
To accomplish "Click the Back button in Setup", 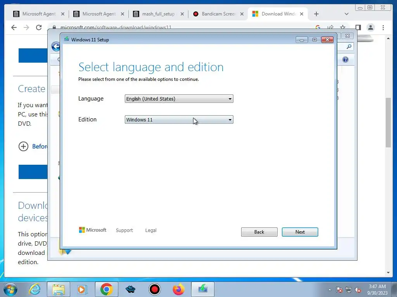I will tap(259, 232).
